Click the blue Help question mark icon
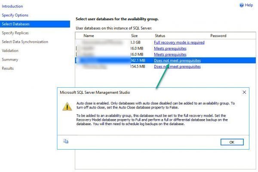Viewport: 258px width, 172px height. 241,5
